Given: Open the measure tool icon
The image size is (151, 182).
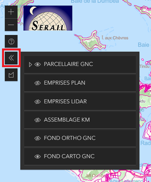Looking at the screenshot, I should [x=11, y=75].
